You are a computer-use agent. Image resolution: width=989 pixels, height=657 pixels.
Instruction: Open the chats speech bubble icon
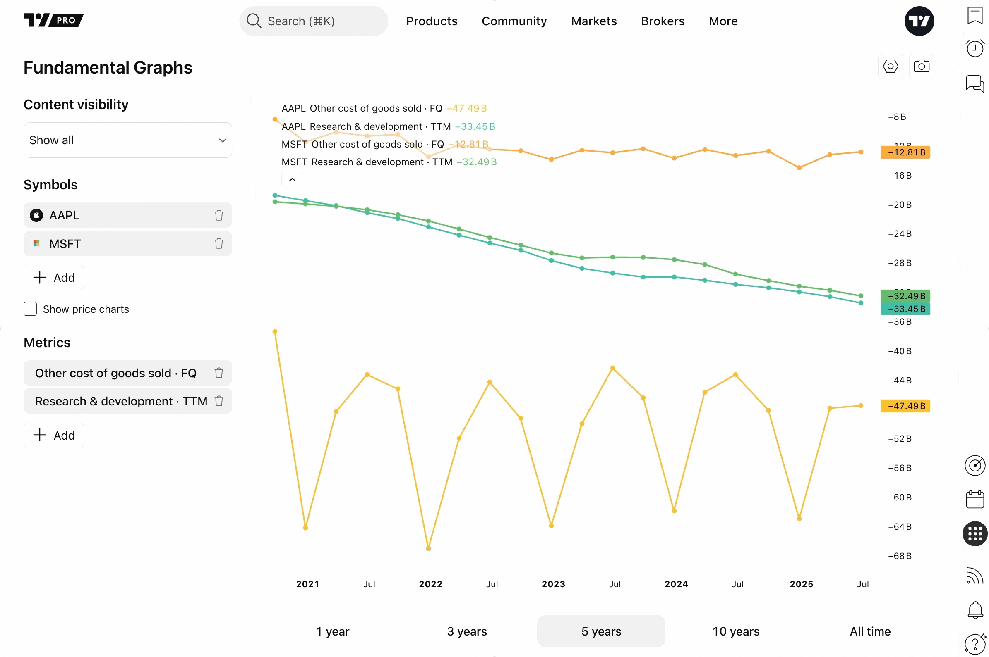[975, 84]
